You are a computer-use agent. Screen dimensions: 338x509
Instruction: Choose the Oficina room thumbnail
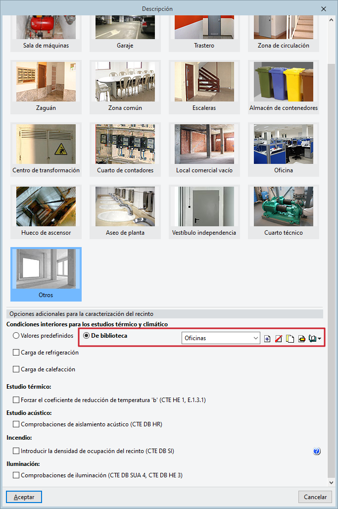284,150
